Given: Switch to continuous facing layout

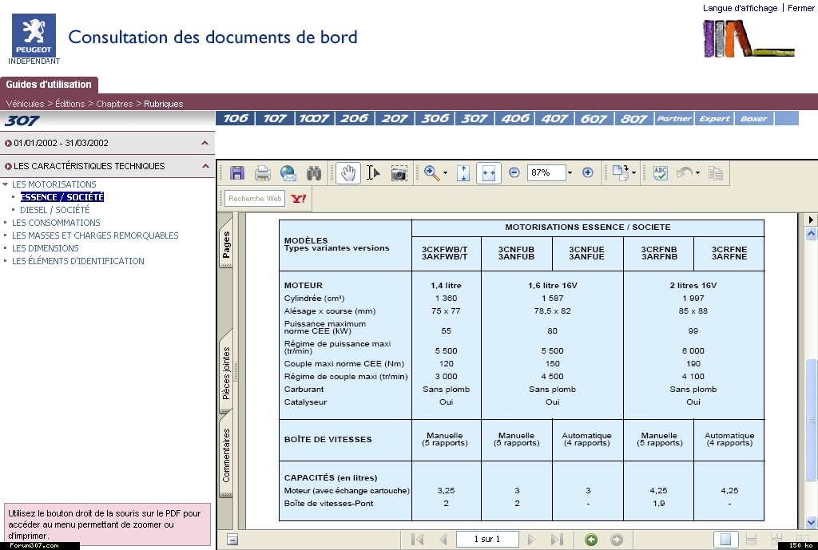Looking at the screenshot, I should tap(776, 540).
